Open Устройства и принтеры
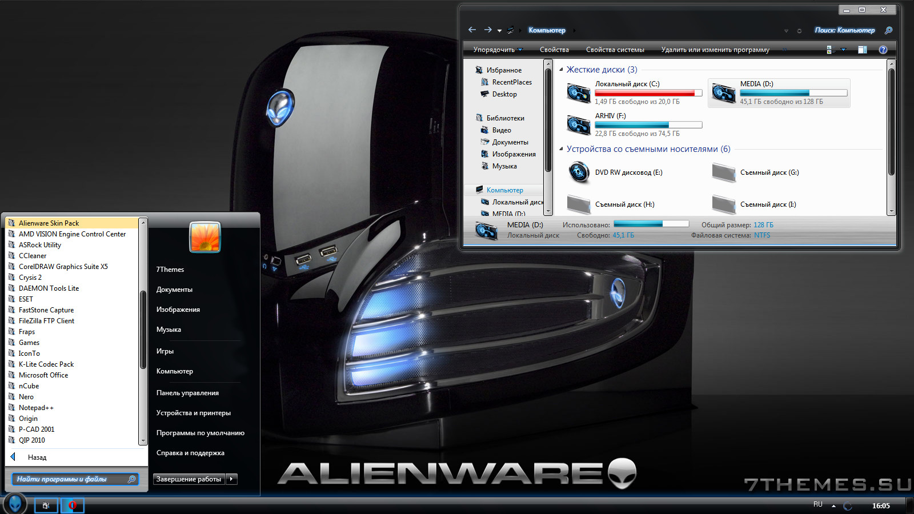The height and width of the screenshot is (514, 914). (x=194, y=413)
